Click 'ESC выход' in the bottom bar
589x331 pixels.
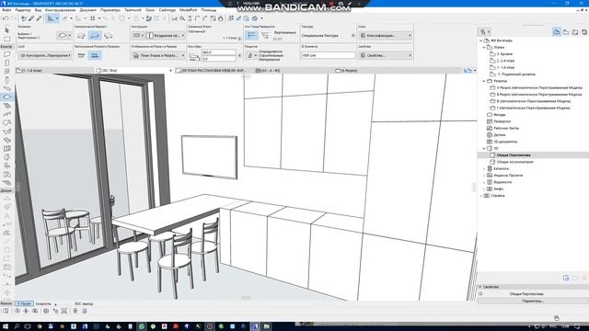tap(84, 303)
